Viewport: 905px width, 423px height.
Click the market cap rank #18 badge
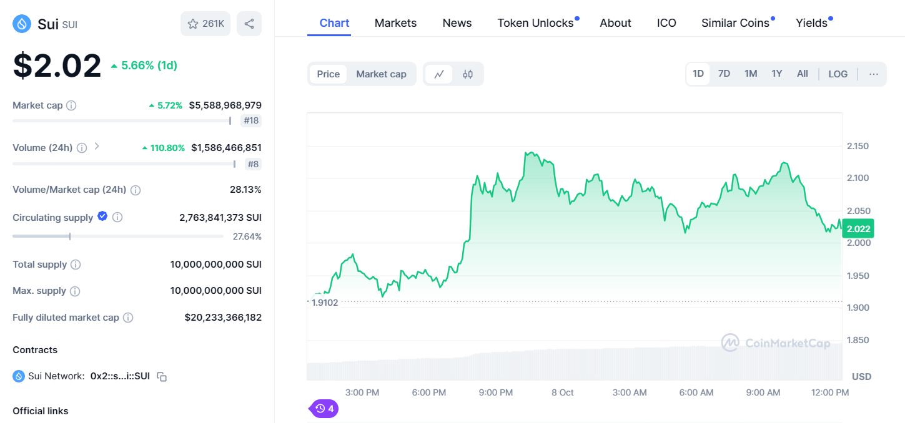click(251, 121)
